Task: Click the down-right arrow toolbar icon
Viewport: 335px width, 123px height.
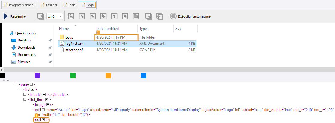Action: (93, 16)
